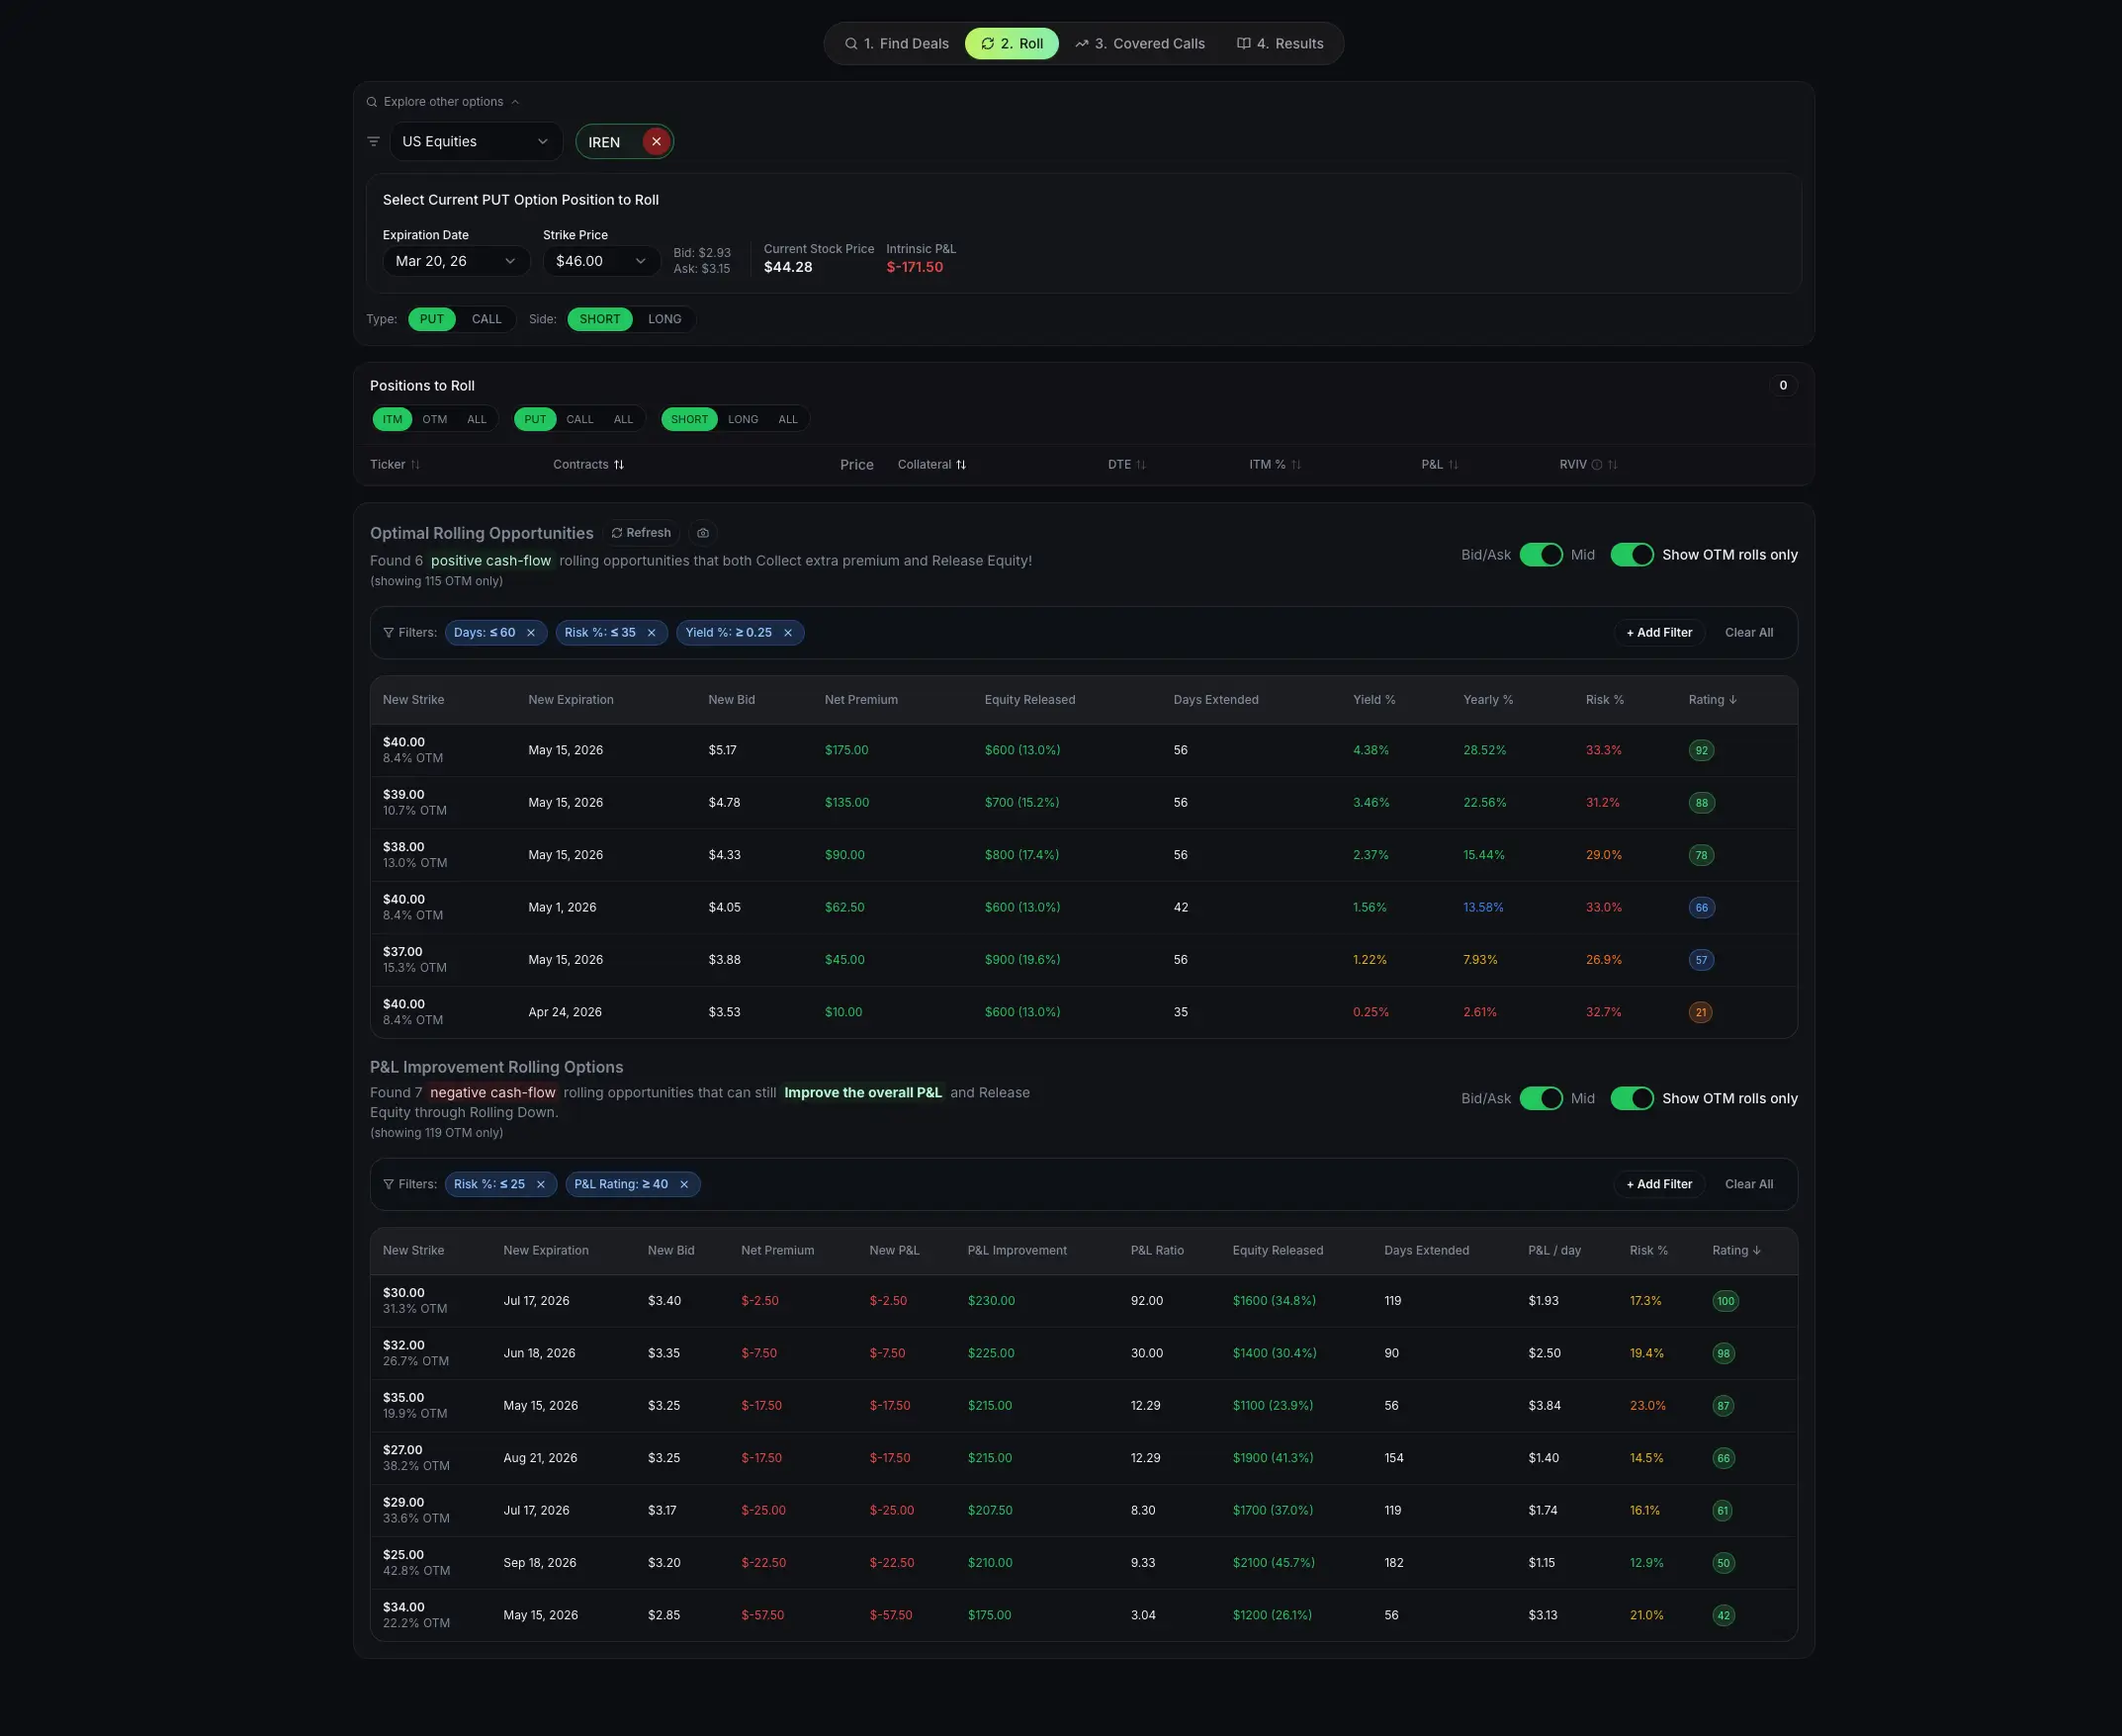The height and width of the screenshot is (1736, 2122).
Task: Click the Intrinsic P&L $-171.50 value
Action: point(914,268)
